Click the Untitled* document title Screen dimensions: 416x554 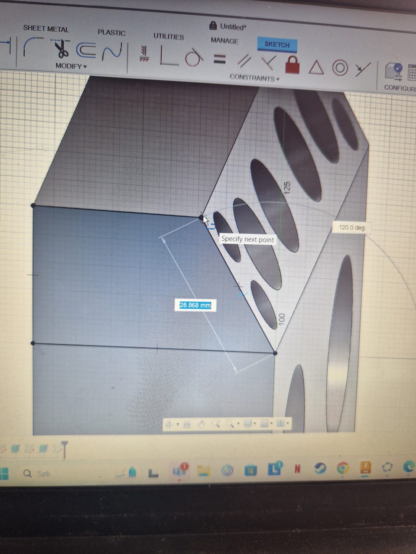(233, 27)
